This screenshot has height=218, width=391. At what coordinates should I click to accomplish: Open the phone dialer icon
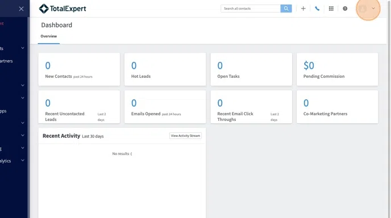(317, 9)
